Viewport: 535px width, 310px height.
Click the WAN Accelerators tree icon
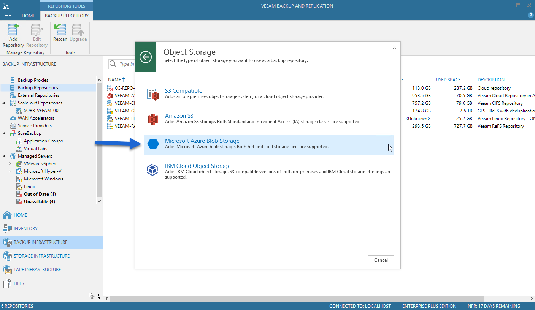pyautogui.click(x=13, y=118)
